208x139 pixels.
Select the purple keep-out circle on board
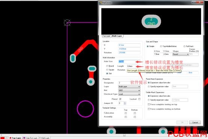pos(86,109)
